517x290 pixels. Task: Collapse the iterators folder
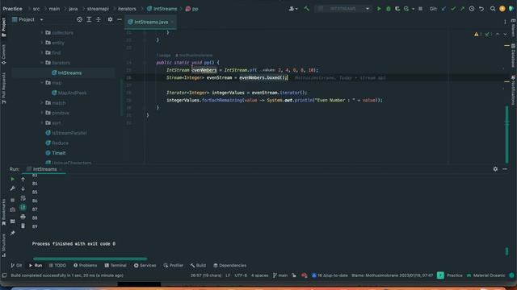click(42, 63)
